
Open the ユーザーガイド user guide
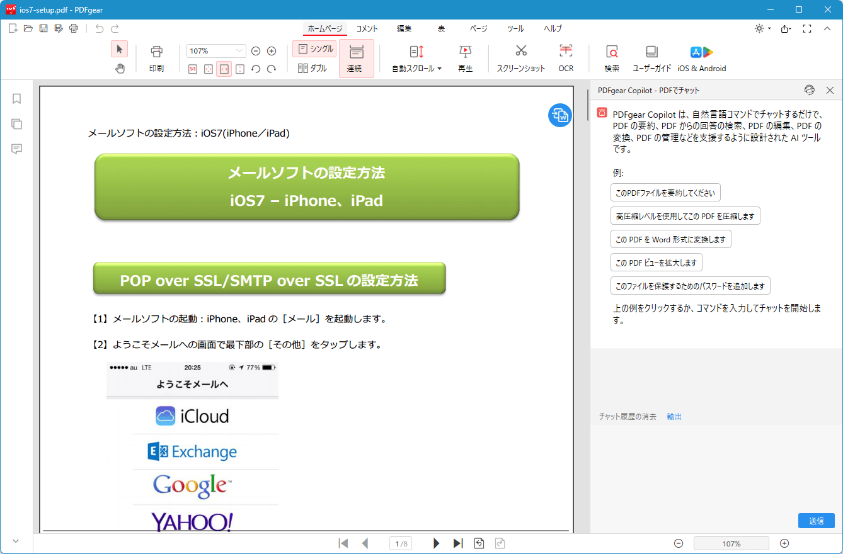click(652, 59)
